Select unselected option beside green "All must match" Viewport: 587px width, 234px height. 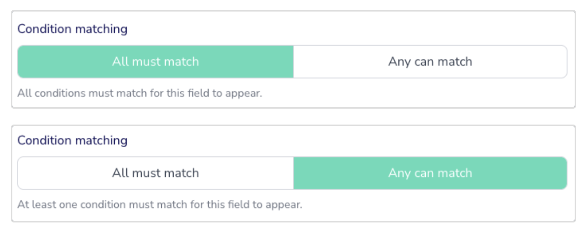[x=430, y=62]
